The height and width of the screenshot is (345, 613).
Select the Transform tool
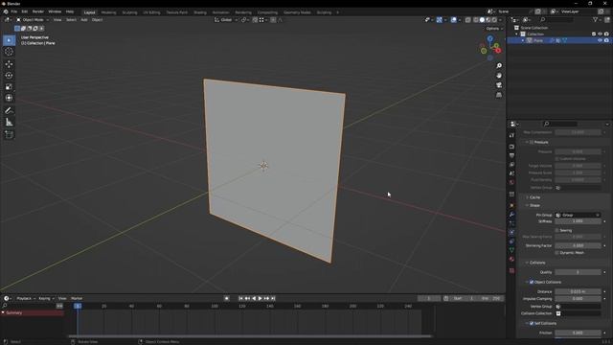[9, 98]
